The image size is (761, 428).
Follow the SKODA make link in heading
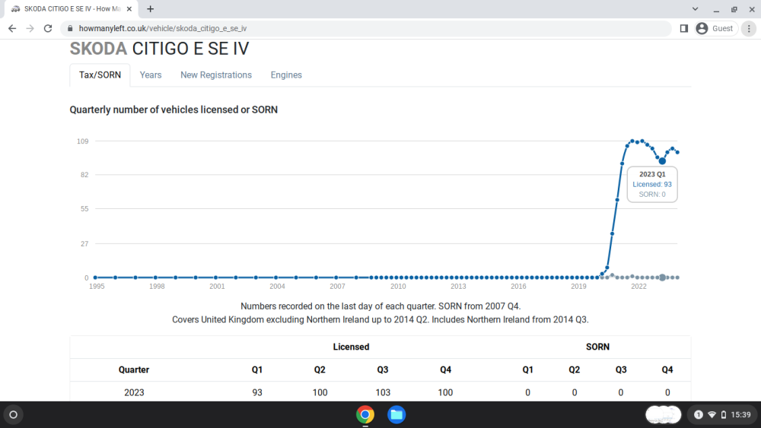pos(98,49)
